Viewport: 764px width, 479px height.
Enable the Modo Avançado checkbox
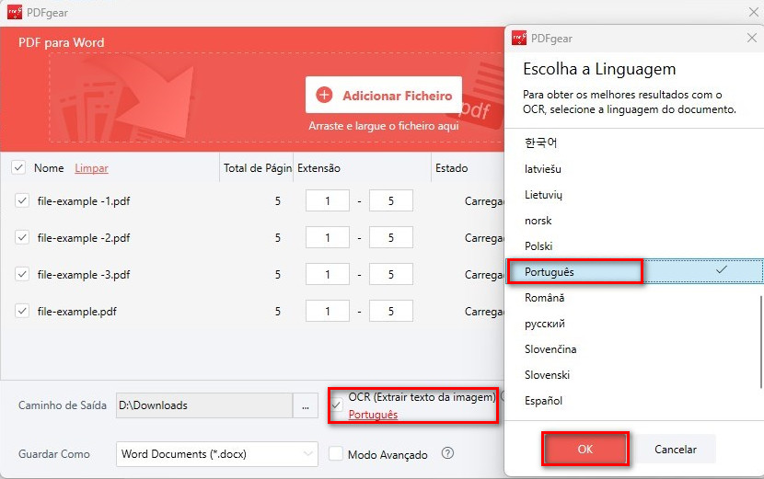(336, 453)
